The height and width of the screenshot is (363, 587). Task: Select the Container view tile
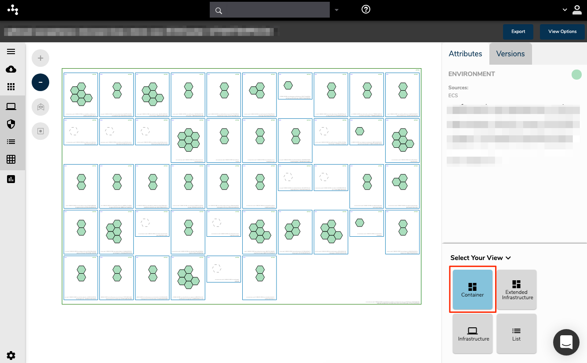(x=472, y=290)
